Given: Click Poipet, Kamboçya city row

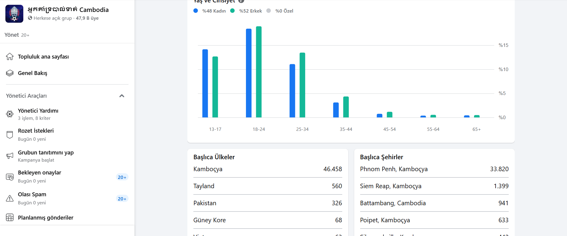Looking at the screenshot, I should [x=434, y=220].
